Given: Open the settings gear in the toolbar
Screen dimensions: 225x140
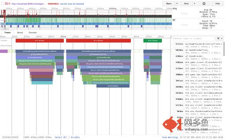Looking at the screenshot, I should (204, 3).
